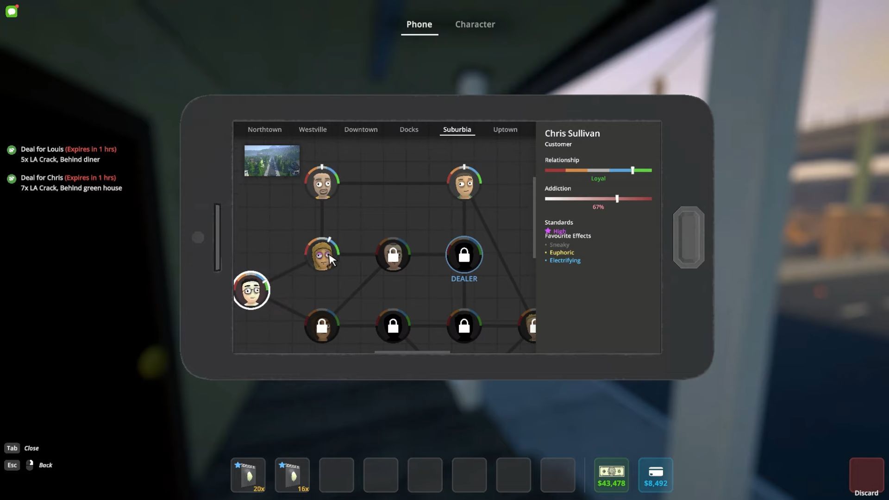Select the 20x product inventory slot
889x500 pixels.
tap(248, 475)
